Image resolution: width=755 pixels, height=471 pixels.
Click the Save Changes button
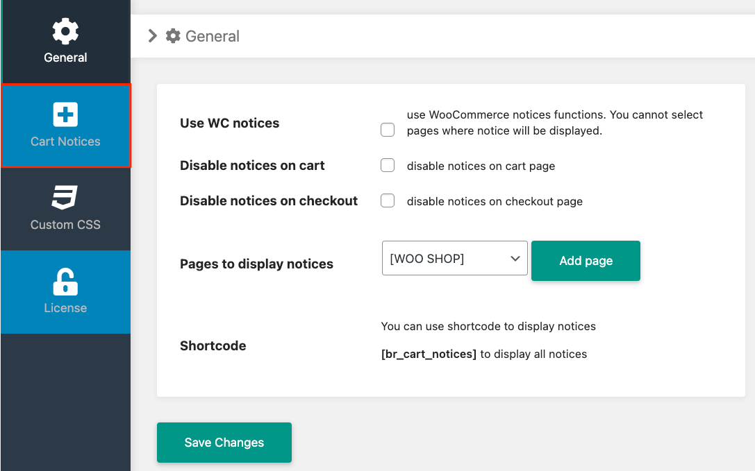point(224,442)
